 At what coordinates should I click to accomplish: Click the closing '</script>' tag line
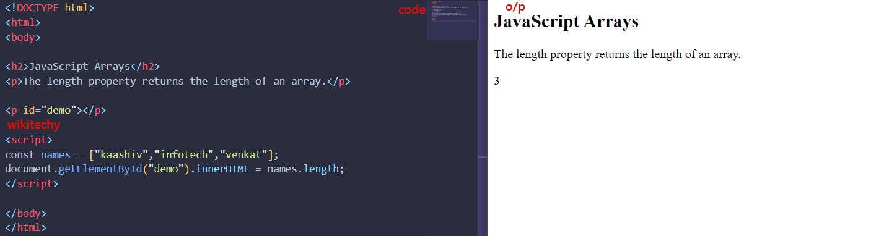32,183
